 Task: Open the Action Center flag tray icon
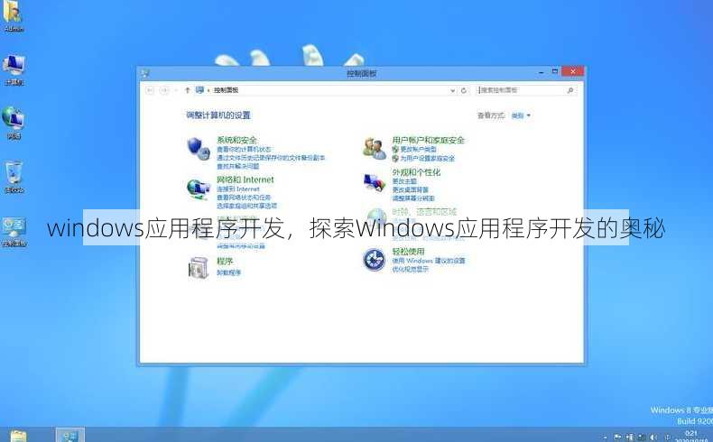point(617,437)
